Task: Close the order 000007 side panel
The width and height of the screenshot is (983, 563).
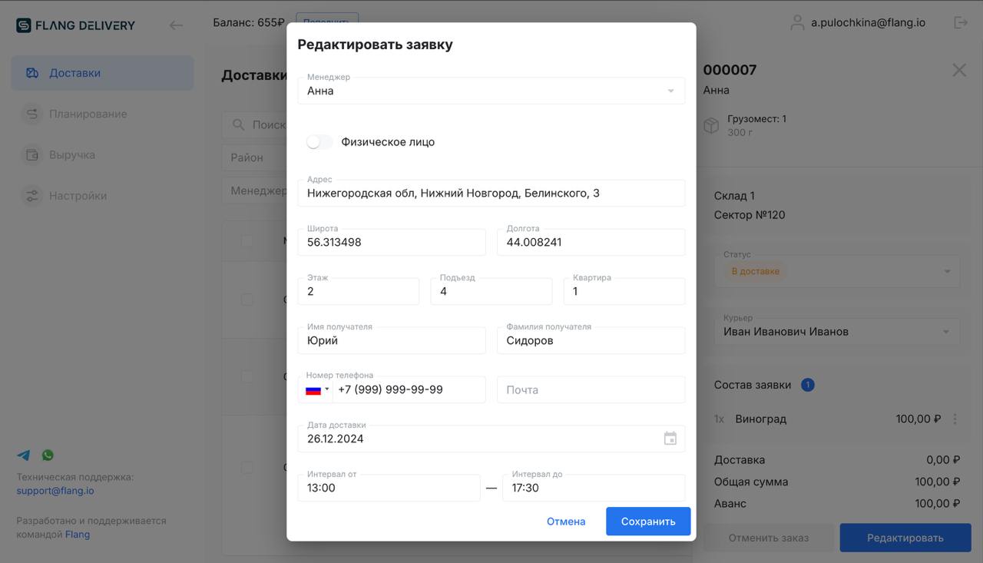Action: [959, 71]
